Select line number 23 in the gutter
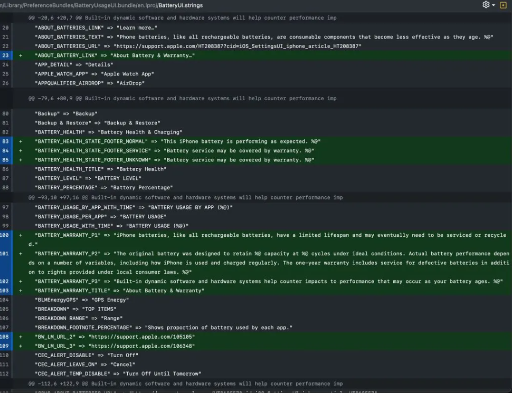512x393 pixels. 5,55
